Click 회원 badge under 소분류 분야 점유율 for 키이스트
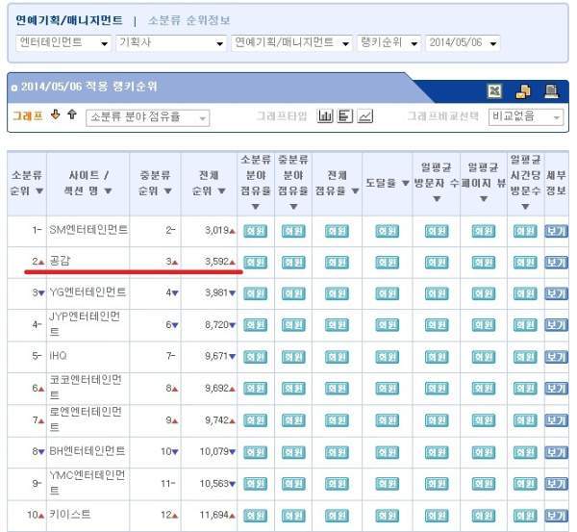The height and width of the screenshot is (532, 577). coord(256,516)
